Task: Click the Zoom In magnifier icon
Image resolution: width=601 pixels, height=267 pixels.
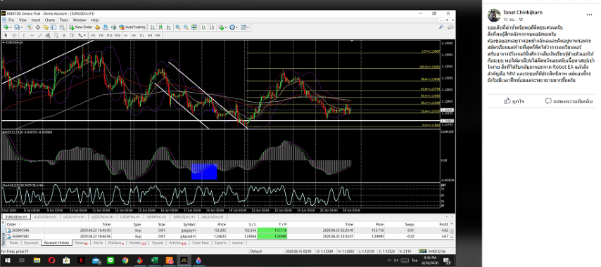Action: pyautogui.click(x=178, y=27)
